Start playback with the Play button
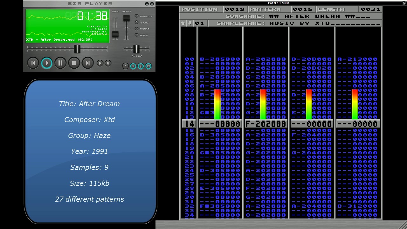The width and height of the screenshot is (407, 229). pos(47,63)
